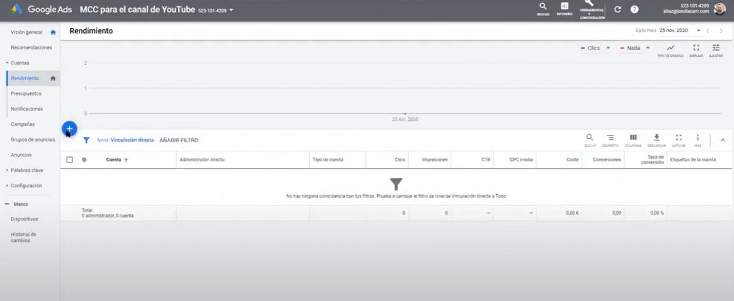Image resolution: width=734 pixels, height=301 pixels.
Task: Open the account selector dropdown arrow
Action: 231,10
